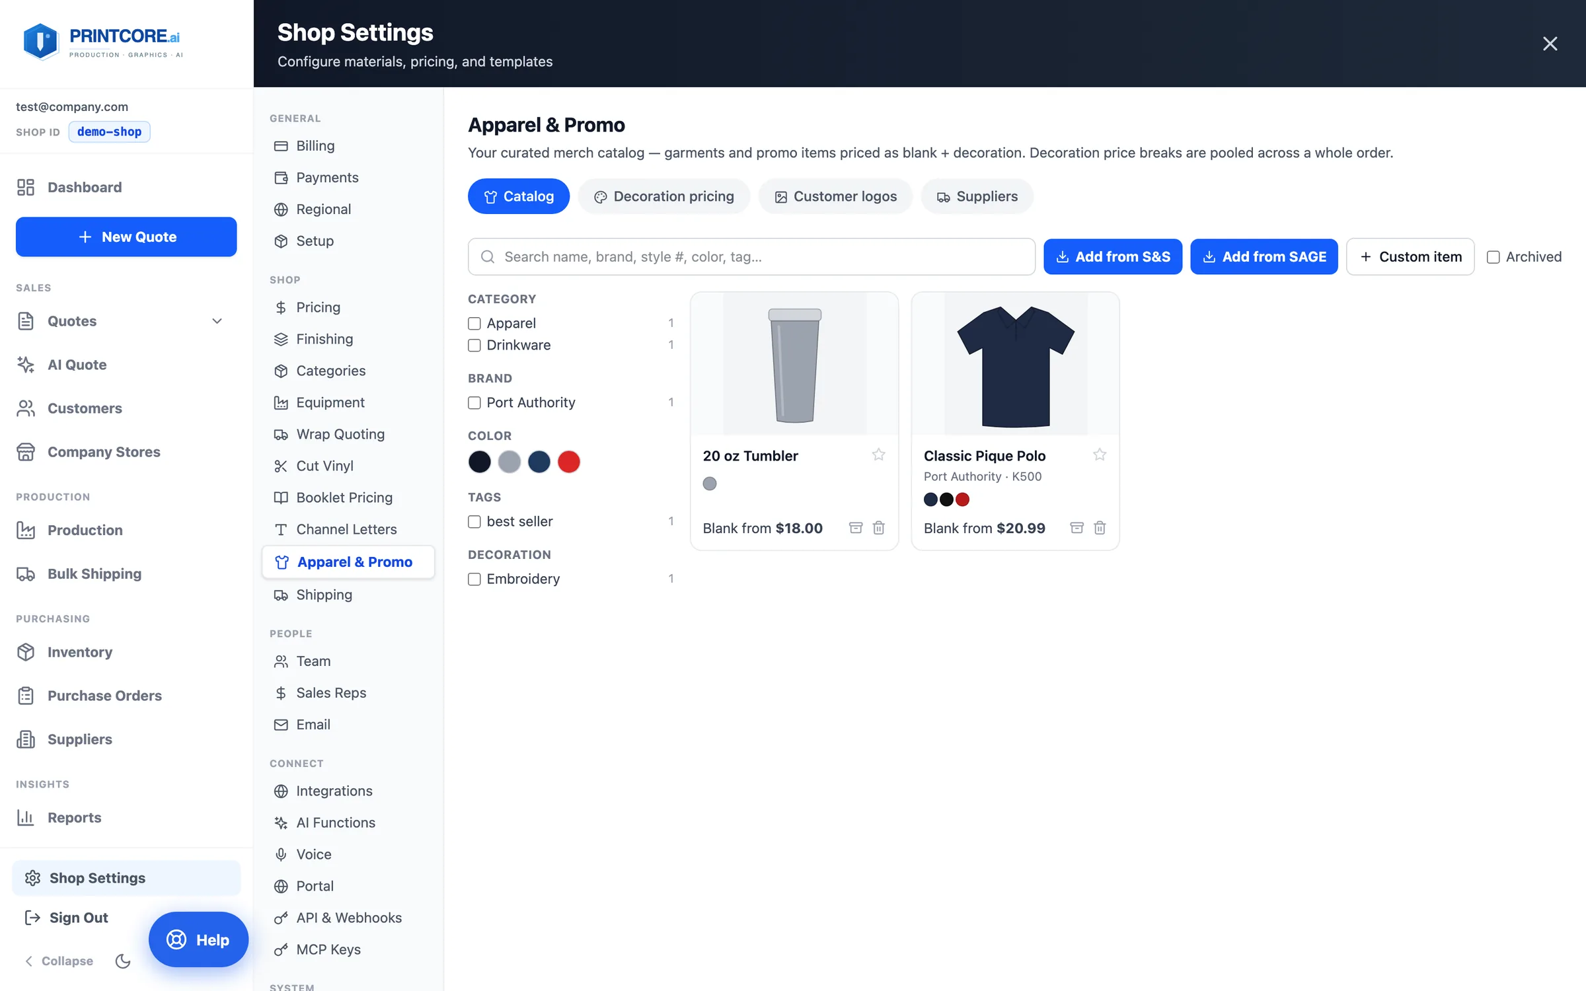Expand the Quotes menu chevron
1586x991 pixels.
point(217,321)
